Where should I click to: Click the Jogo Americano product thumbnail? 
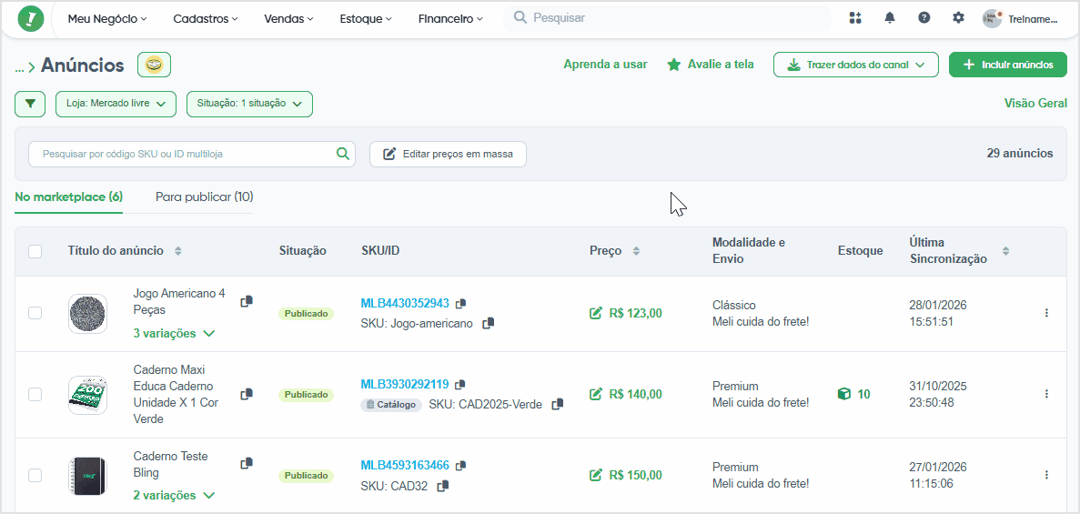click(87, 314)
